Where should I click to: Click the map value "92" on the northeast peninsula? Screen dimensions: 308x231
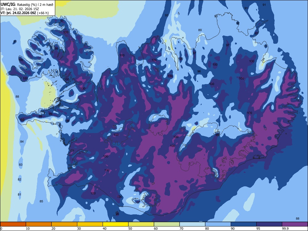[238, 23]
